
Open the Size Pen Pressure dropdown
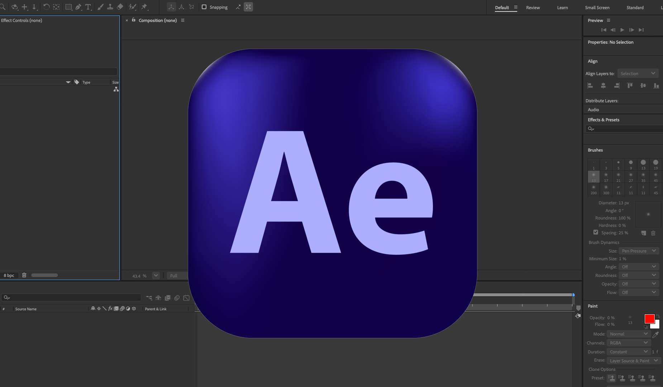click(639, 251)
